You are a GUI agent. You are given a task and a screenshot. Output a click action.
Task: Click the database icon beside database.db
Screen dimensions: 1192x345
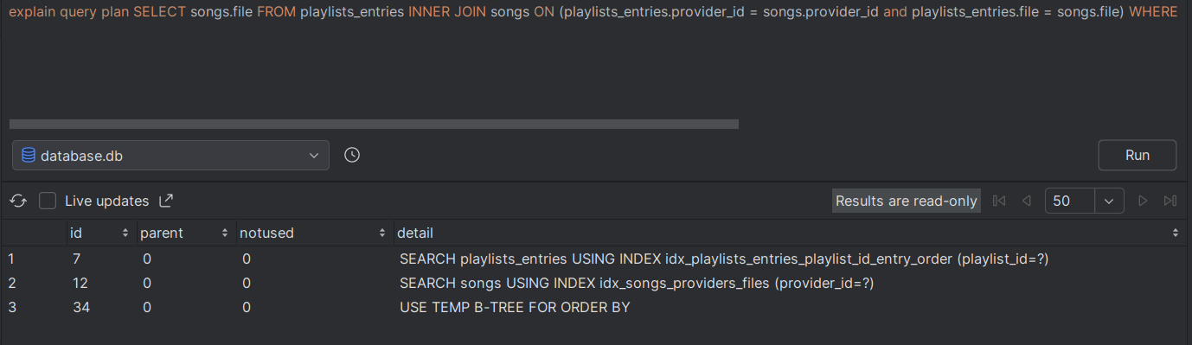[x=29, y=156]
